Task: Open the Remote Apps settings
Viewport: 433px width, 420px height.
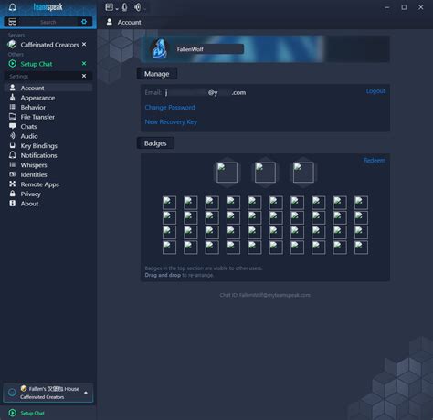Action: tap(39, 184)
